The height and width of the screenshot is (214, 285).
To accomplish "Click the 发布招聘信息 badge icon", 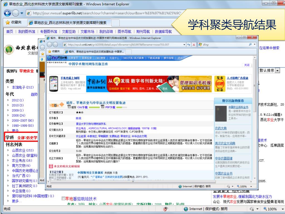I will [x=220, y=84].
